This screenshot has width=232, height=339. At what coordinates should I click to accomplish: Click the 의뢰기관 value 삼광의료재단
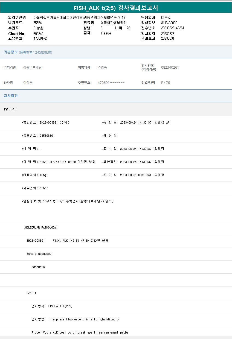tap(33, 68)
